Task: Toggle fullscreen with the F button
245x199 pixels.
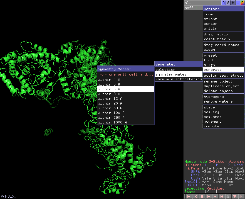Action: coord(241,196)
